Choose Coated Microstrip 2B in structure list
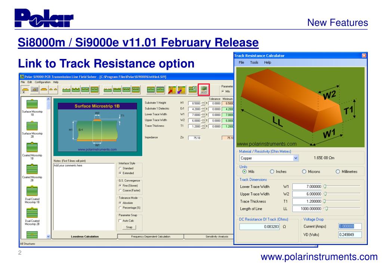This screenshot has height=264, width=382. (x=32, y=173)
